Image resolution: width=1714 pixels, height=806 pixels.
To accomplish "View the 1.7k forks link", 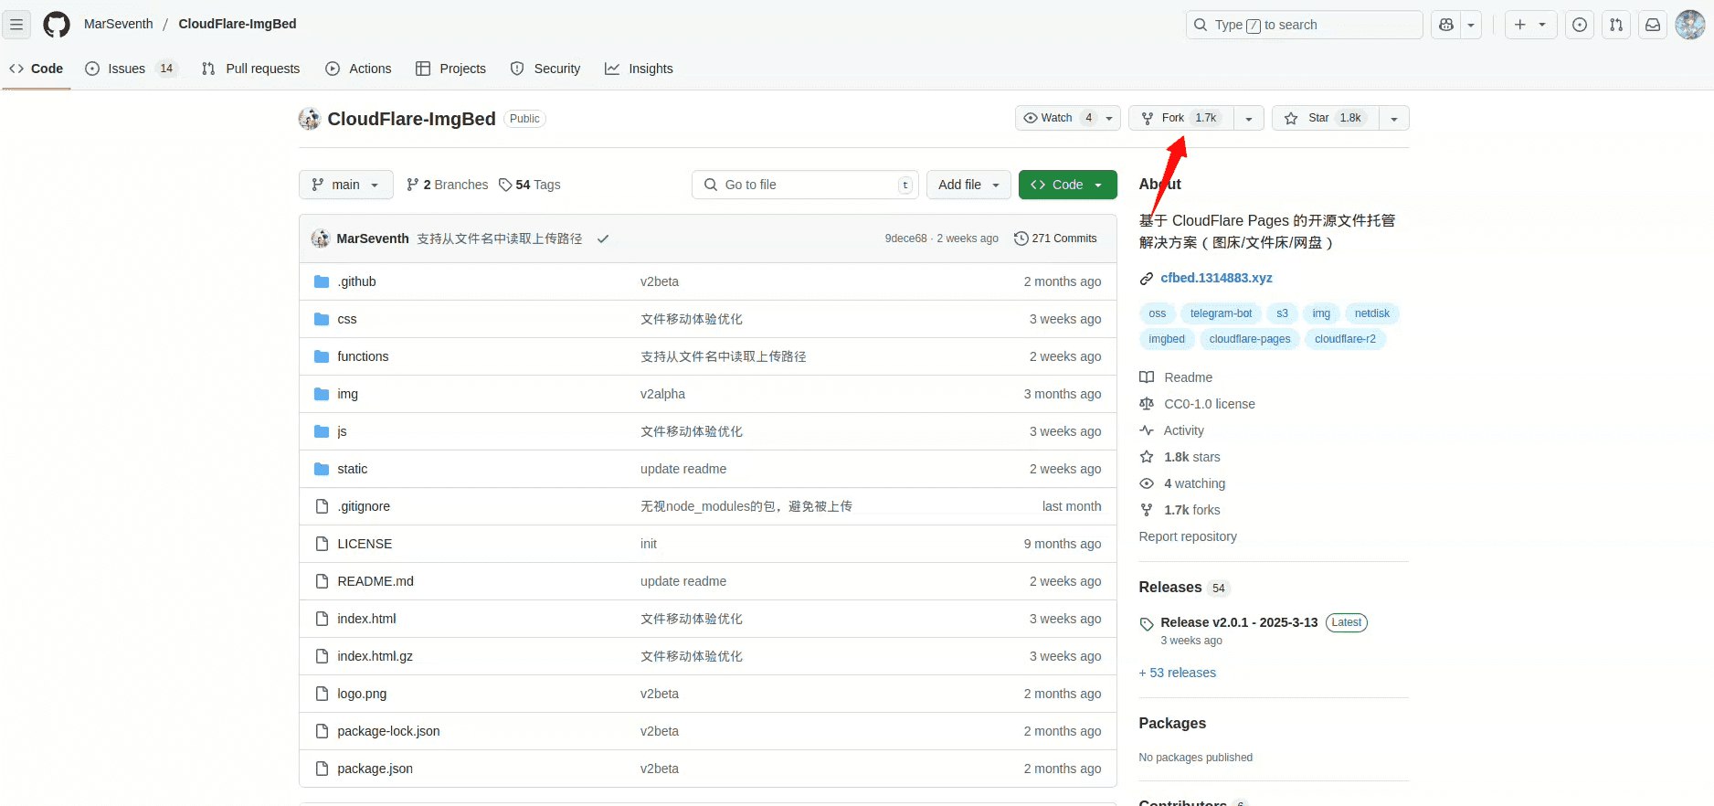I will point(1180,510).
